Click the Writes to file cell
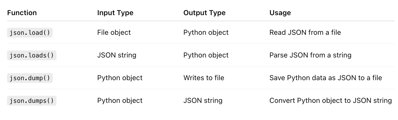Viewport: 398px width, 120px height. tap(204, 78)
